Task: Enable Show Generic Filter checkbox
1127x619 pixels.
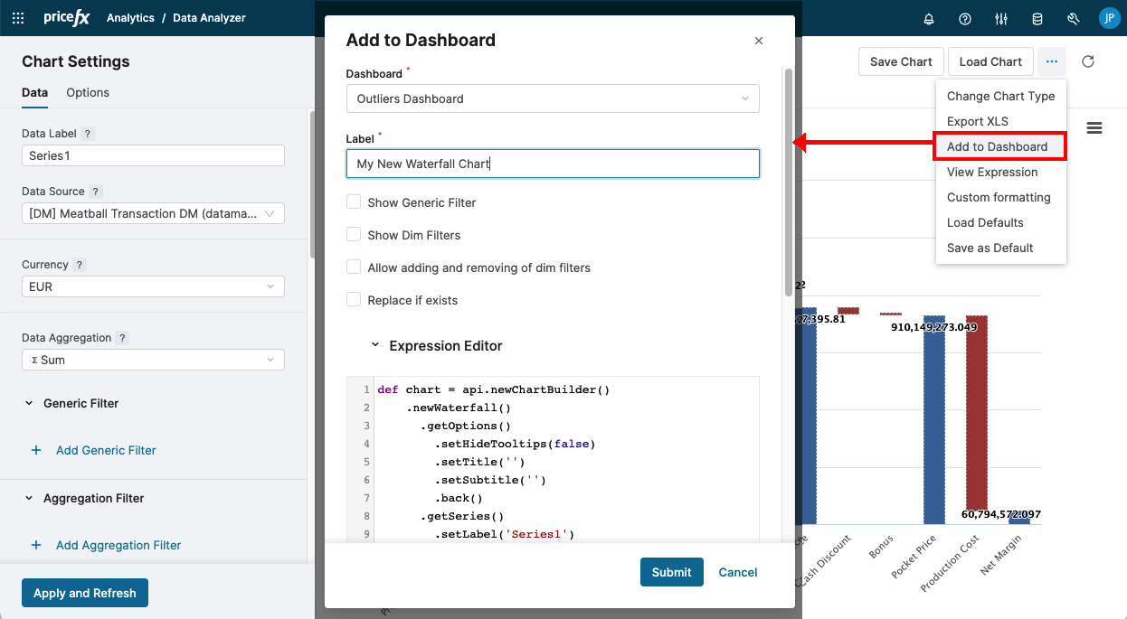Action: pyautogui.click(x=354, y=202)
